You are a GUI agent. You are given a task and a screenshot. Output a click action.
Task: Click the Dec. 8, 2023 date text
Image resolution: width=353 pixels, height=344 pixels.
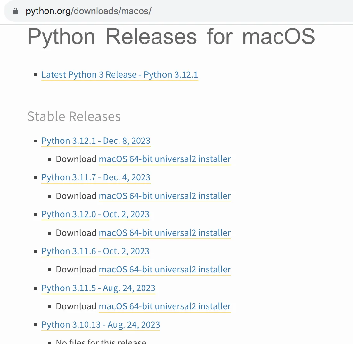click(126, 141)
